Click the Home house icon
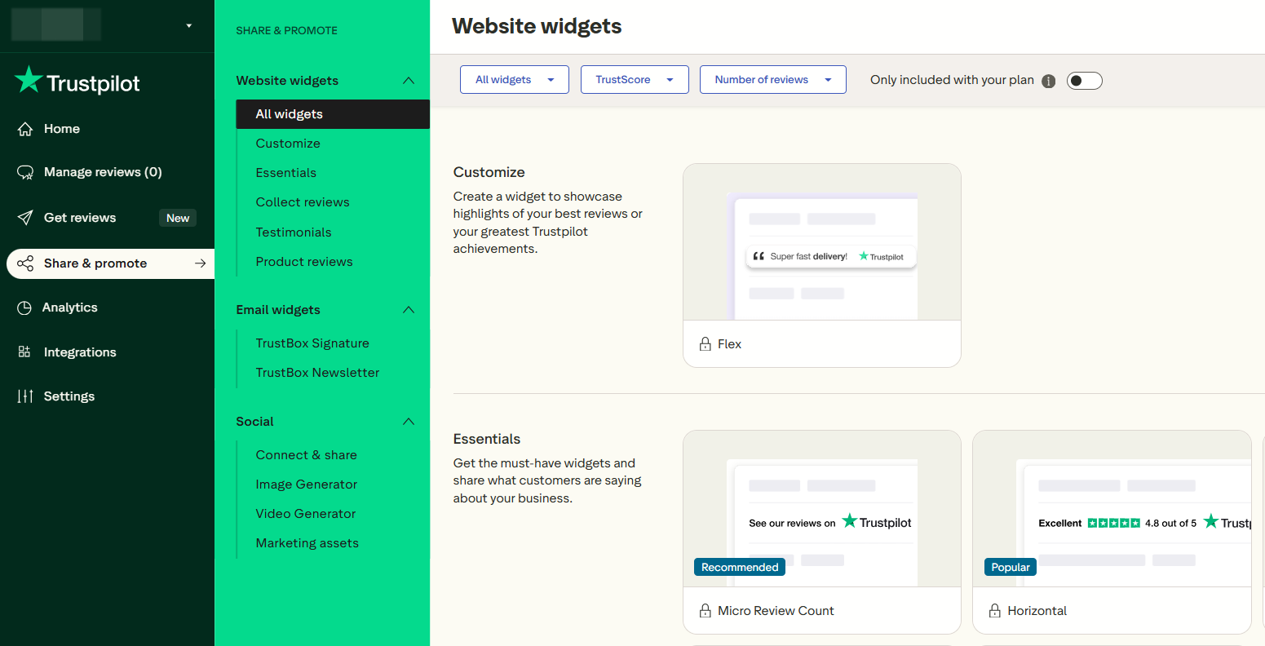Screen dimensions: 1265x646 pyautogui.click(x=25, y=129)
